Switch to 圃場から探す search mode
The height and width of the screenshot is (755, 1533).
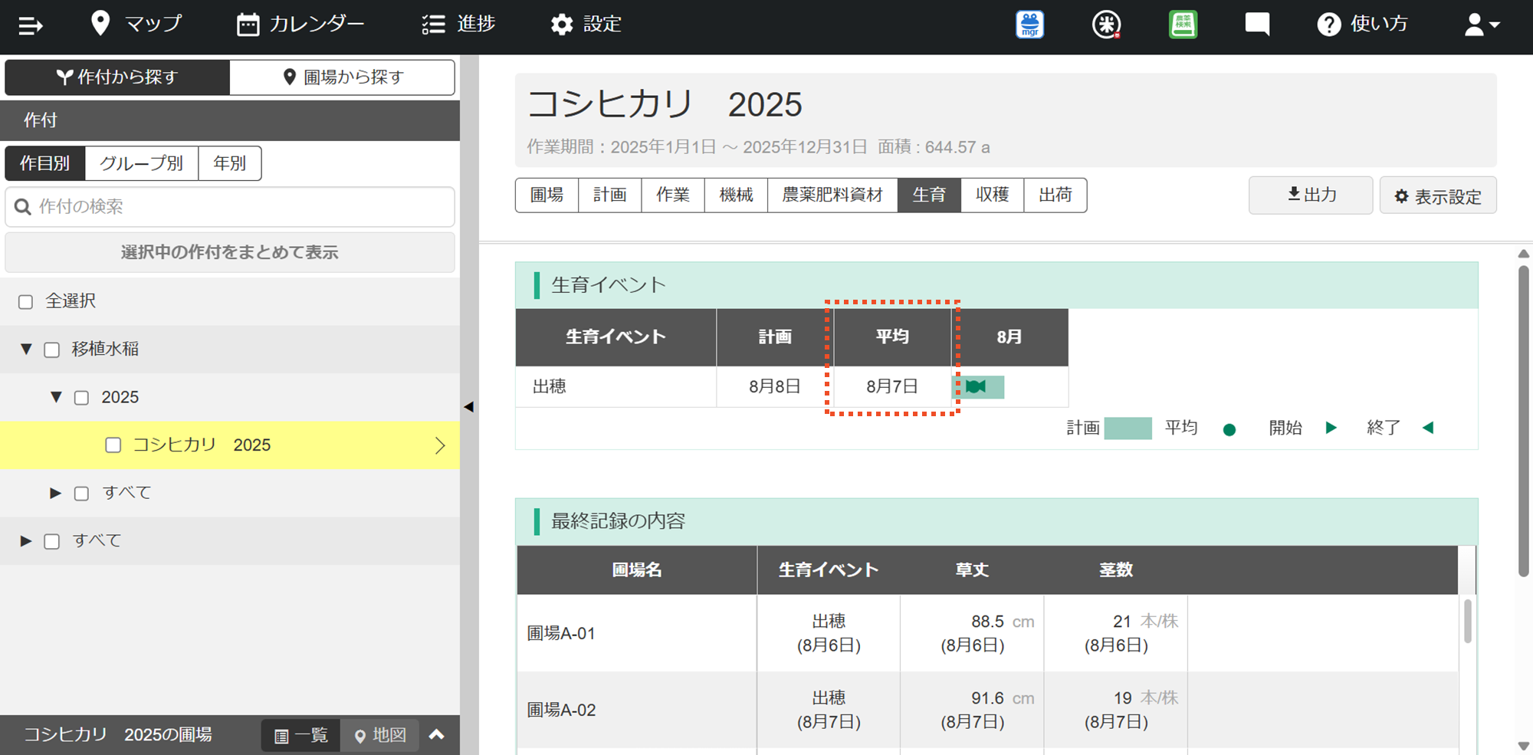tap(343, 77)
